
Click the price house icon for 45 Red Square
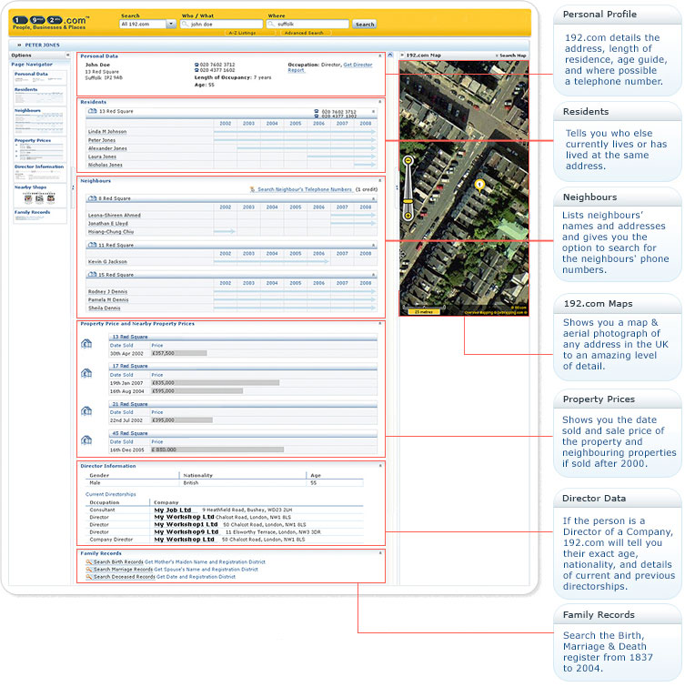pyautogui.click(x=86, y=439)
